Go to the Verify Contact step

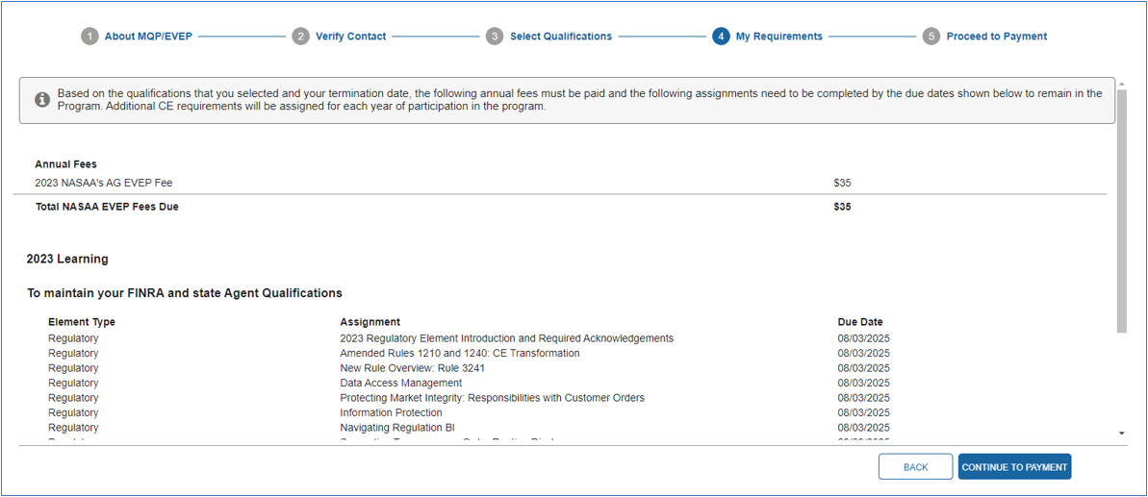tap(350, 37)
